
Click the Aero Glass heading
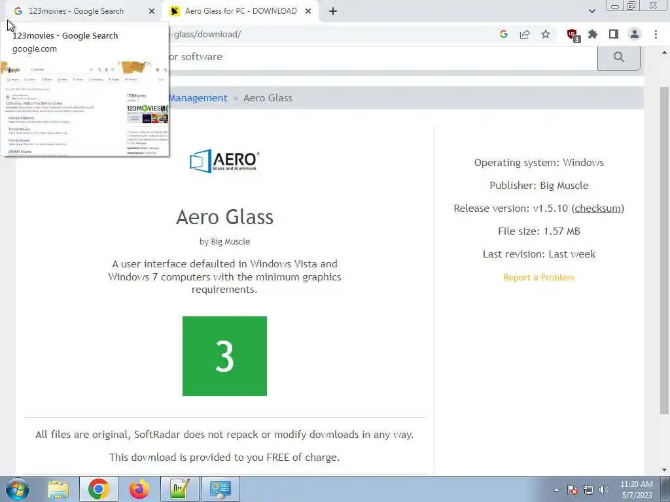(x=225, y=217)
